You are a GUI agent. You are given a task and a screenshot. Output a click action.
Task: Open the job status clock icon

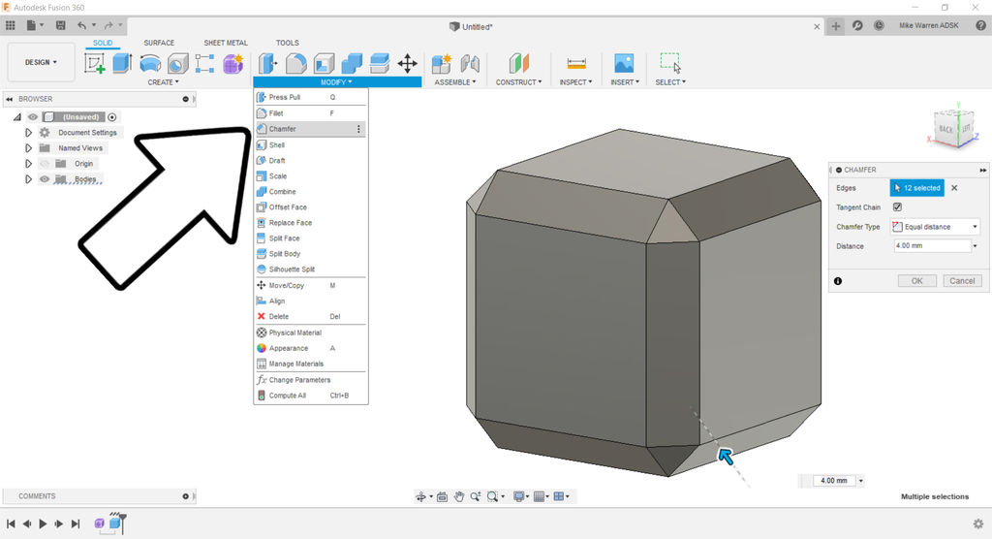(879, 25)
